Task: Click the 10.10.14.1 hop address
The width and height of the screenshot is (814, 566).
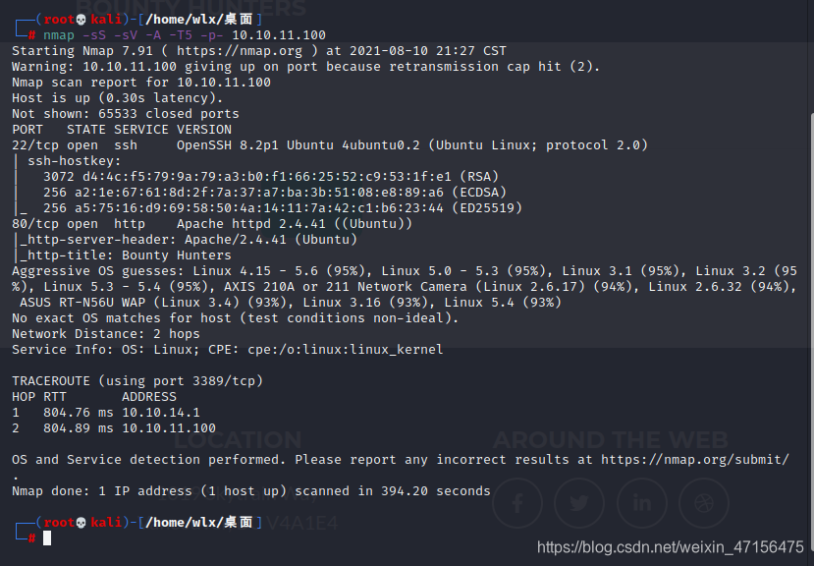Action: (161, 413)
